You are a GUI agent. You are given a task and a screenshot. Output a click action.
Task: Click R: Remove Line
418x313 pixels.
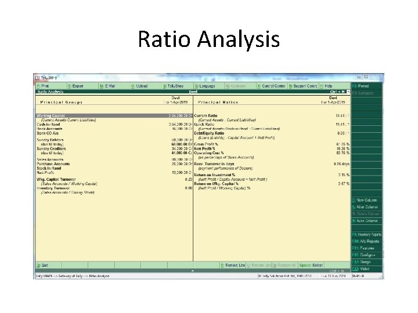coord(233,265)
